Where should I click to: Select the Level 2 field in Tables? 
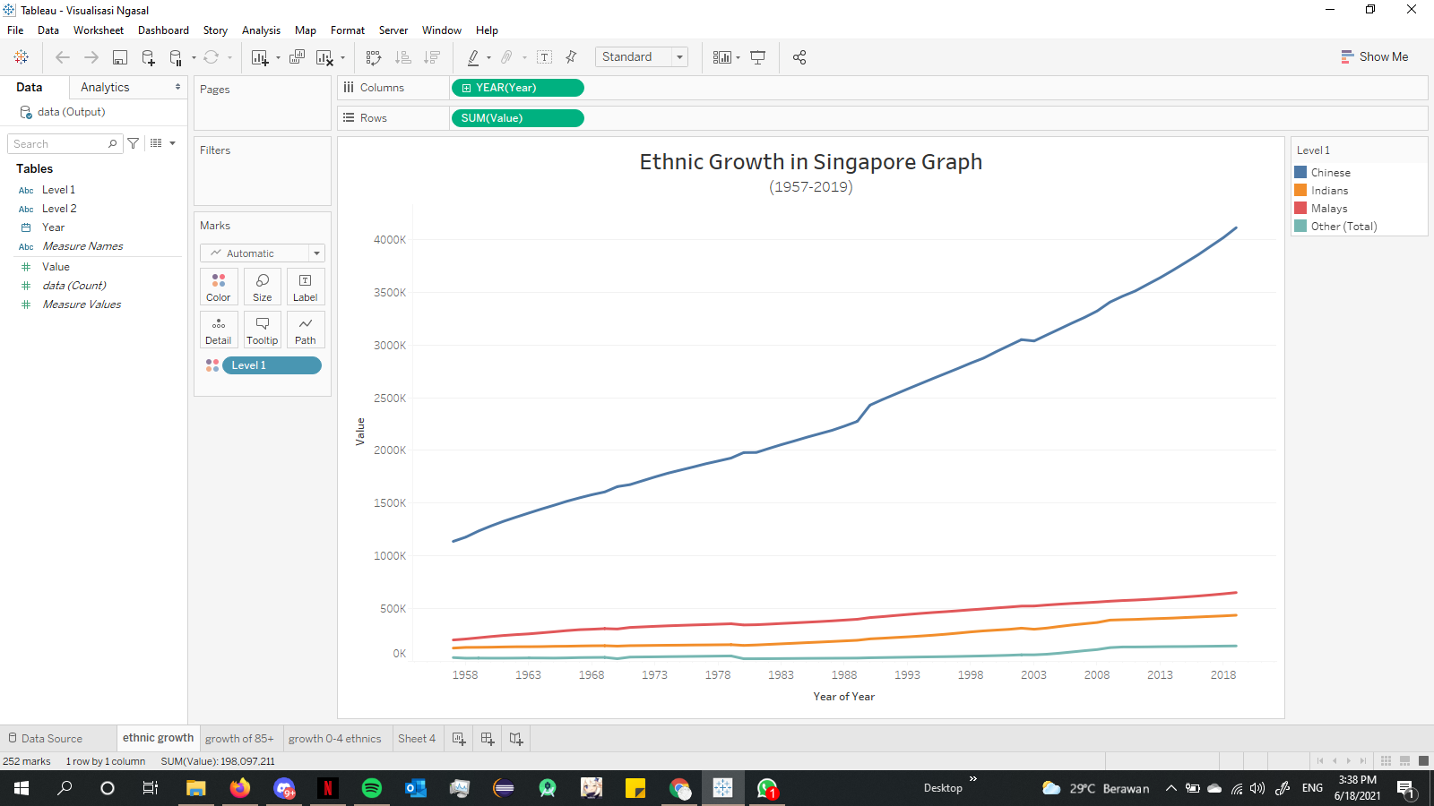(x=59, y=209)
